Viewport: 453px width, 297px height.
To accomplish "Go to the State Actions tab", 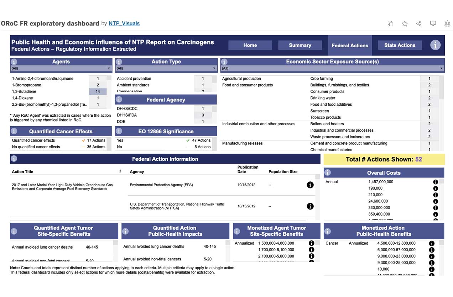I will pos(400,45).
